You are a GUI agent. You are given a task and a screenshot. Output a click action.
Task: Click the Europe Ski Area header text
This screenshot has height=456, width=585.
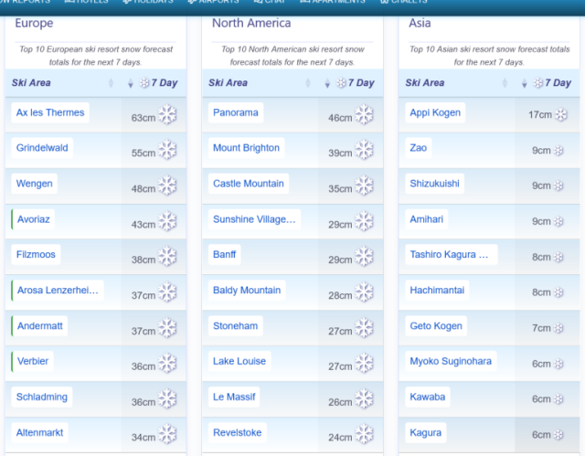point(31,83)
